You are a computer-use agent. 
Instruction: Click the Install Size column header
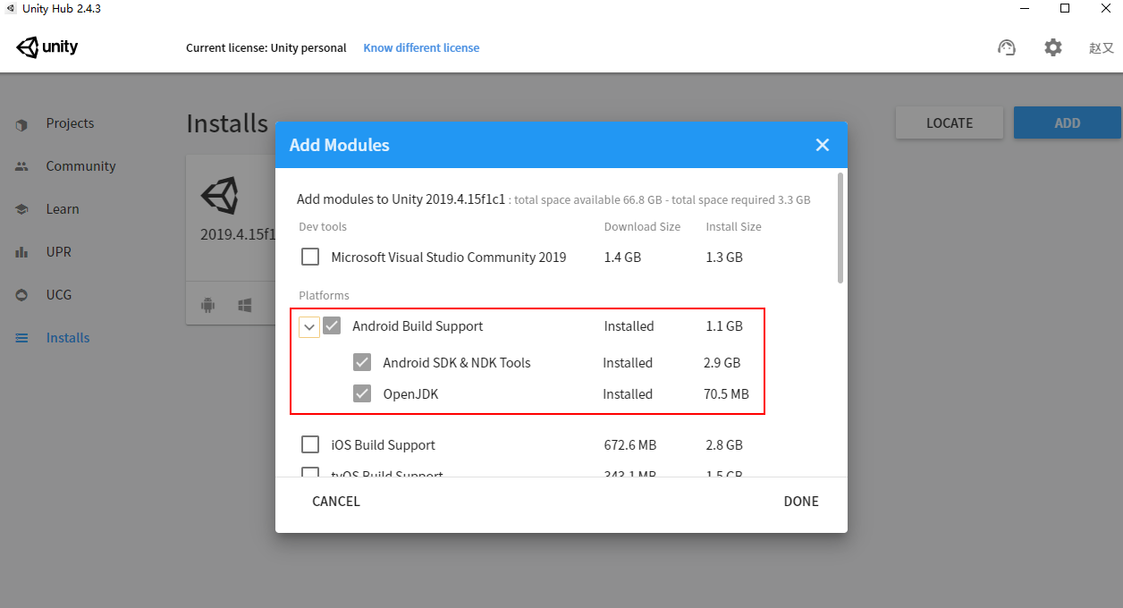point(734,227)
